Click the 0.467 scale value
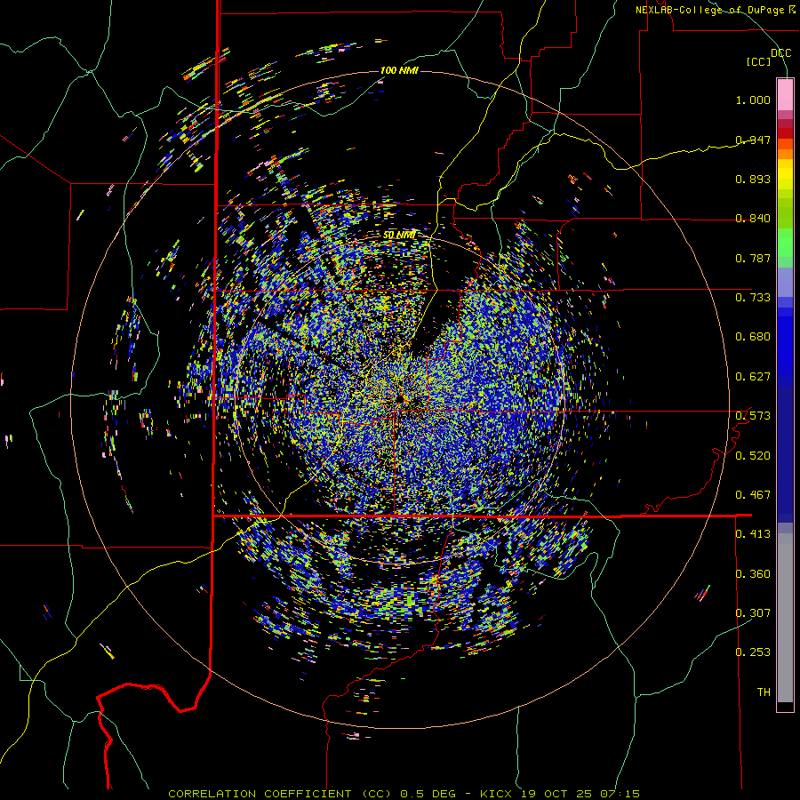Image resolution: width=800 pixels, height=800 pixels. click(753, 495)
